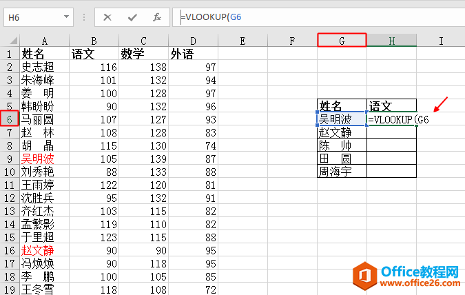Click 语文 score 88 for 刘秀艳
This screenshot has width=465, height=295.
point(94,172)
